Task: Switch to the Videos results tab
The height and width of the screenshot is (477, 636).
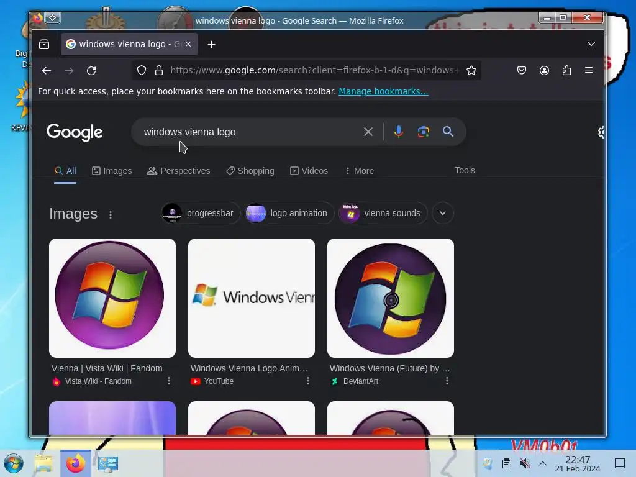Action: [x=309, y=171]
